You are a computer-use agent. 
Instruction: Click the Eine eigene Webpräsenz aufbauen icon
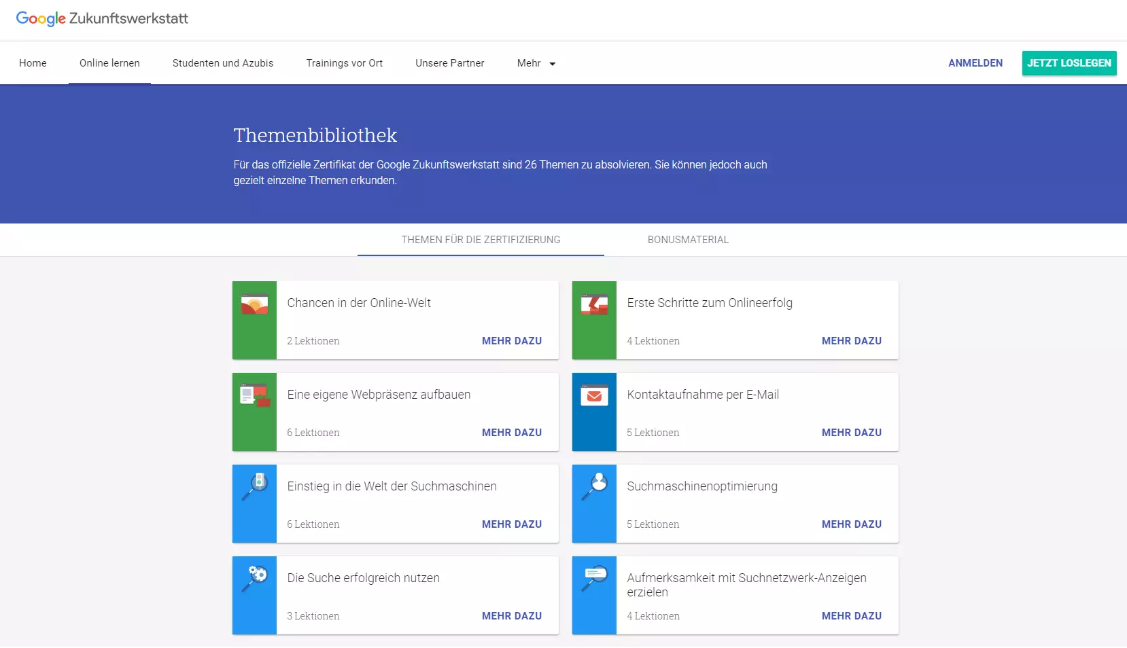(254, 395)
